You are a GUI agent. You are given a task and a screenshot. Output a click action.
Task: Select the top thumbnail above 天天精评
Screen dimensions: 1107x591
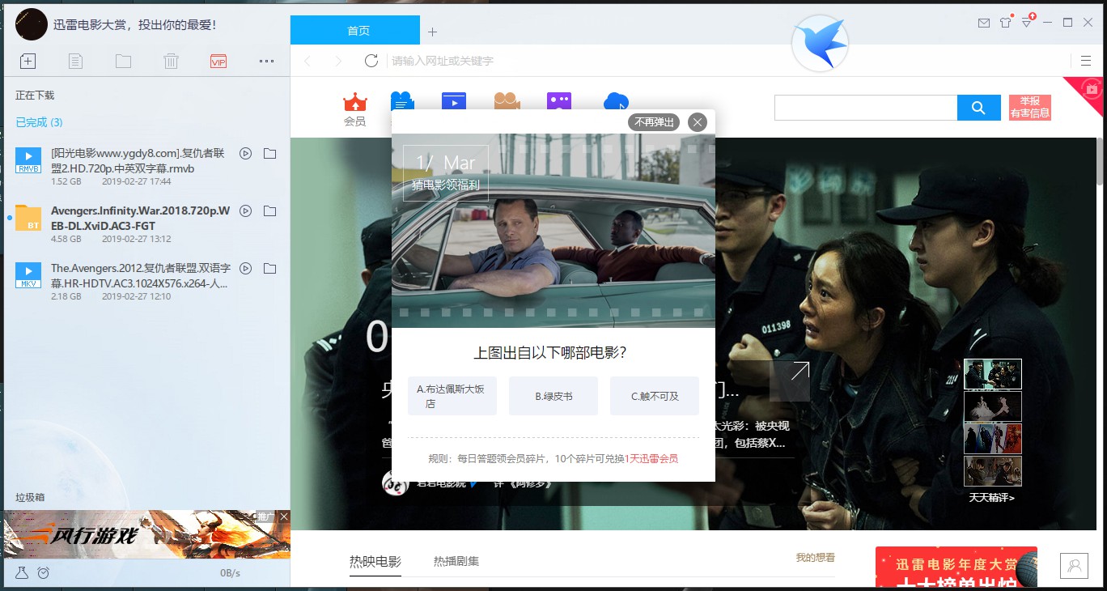click(x=993, y=374)
